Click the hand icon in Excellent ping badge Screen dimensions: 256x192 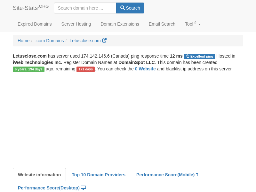pyautogui.click(x=188, y=56)
